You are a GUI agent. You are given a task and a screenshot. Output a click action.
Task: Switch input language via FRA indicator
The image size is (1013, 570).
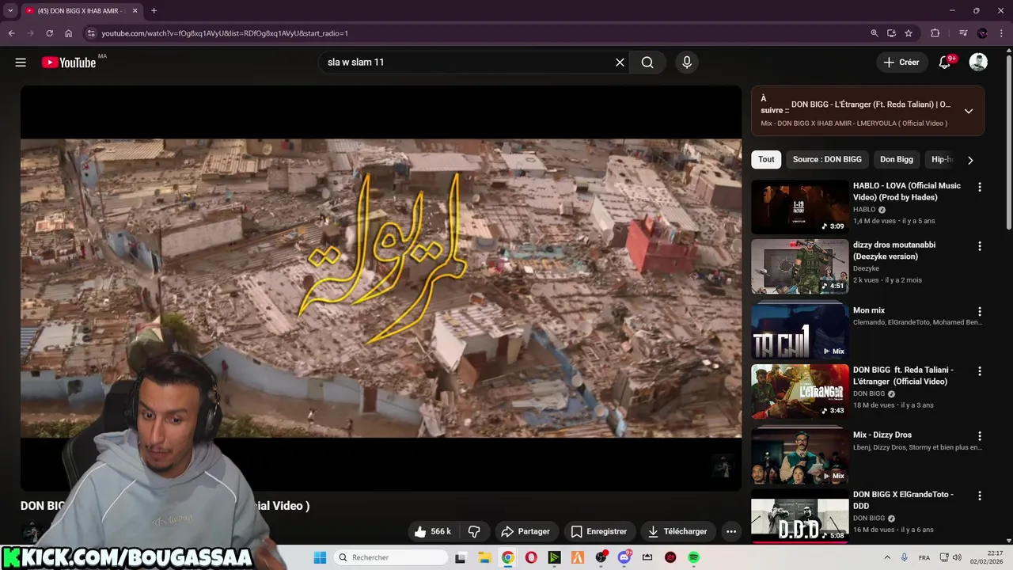(924, 557)
